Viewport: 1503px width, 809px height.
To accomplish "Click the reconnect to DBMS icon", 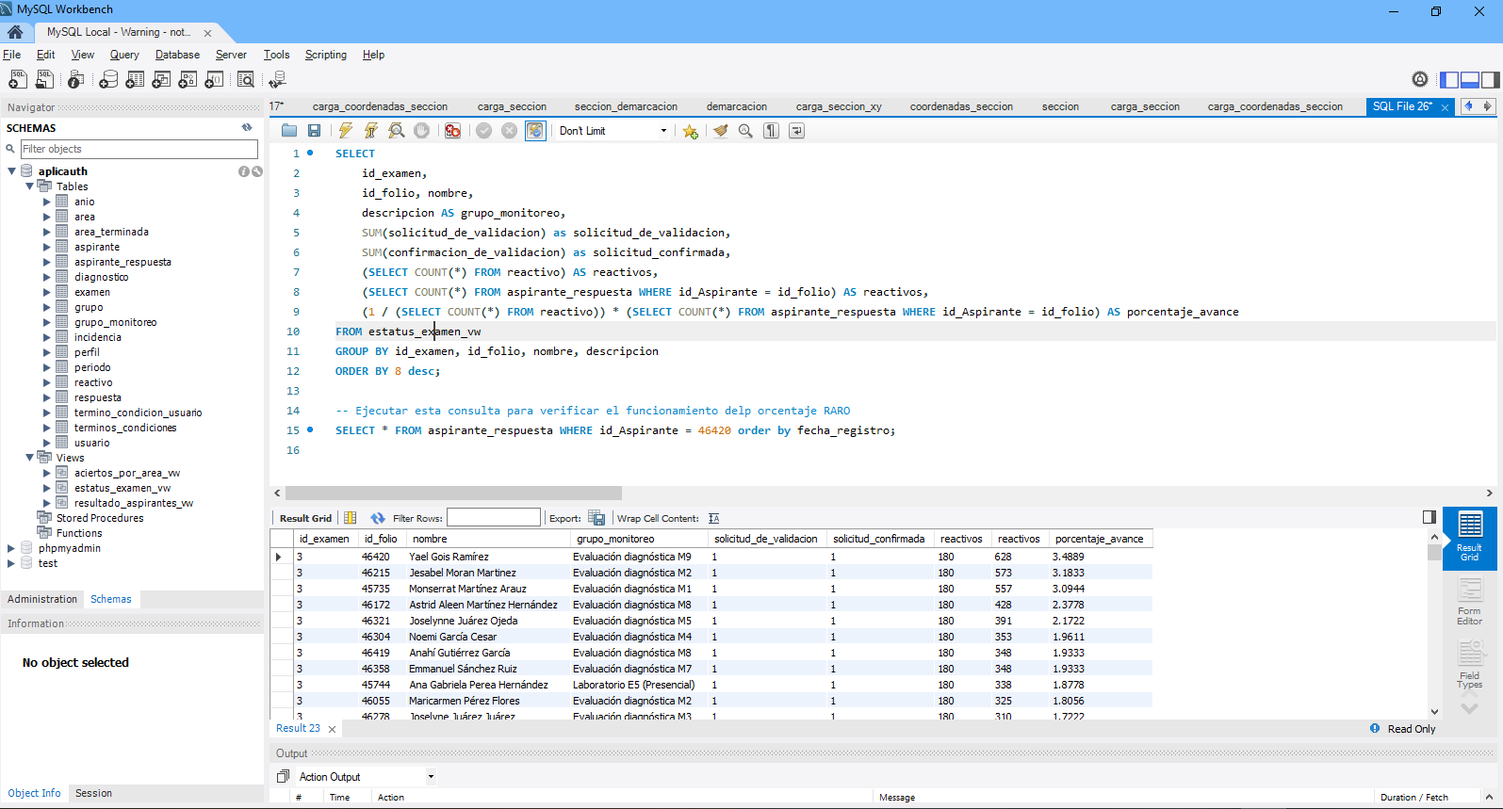I will click(x=276, y=80).
